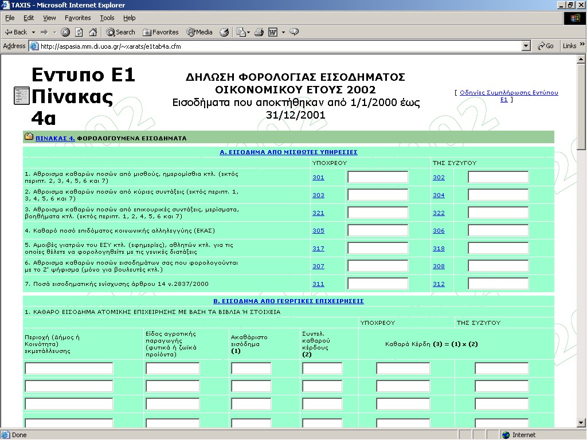Viewport: 587px width, 440px height.
Task: Click code link 307
Action: tap(318, 266)
